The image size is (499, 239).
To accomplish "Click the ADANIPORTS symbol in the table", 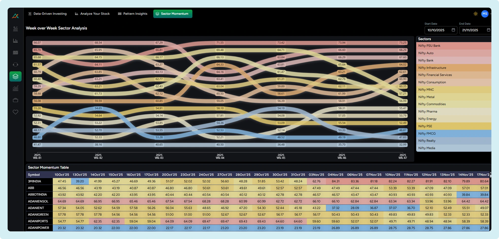I will pyautogui.click(x=38, y=221).
